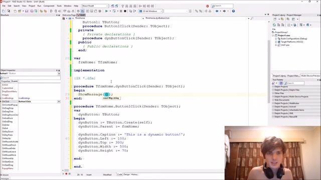Click the Refresh icon in Project Manager

click(274, 25)
